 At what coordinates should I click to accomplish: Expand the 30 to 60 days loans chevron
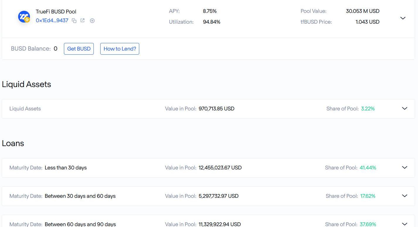click(405, 196)
